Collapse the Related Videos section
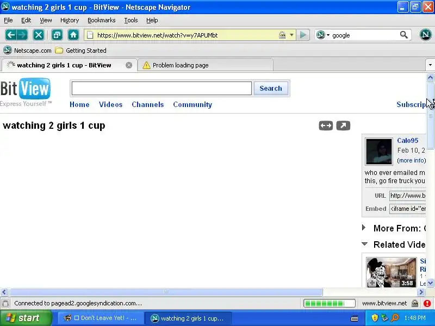The image size is (435, 326). [364, 244]
